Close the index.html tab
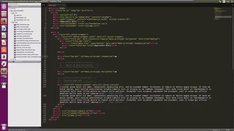This screenshot has height=131, width=234. [64, 5]
